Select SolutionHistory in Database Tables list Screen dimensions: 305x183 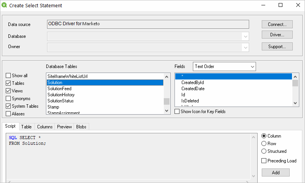(x=61, y=95)
